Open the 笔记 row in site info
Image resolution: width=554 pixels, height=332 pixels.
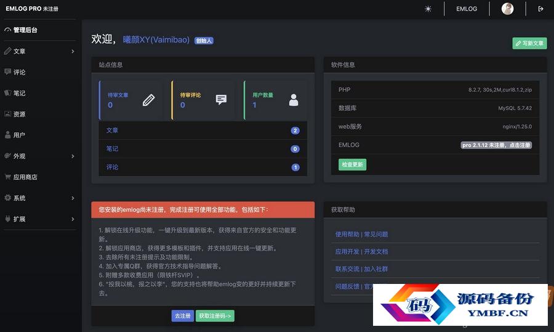[x=203, y=149]
